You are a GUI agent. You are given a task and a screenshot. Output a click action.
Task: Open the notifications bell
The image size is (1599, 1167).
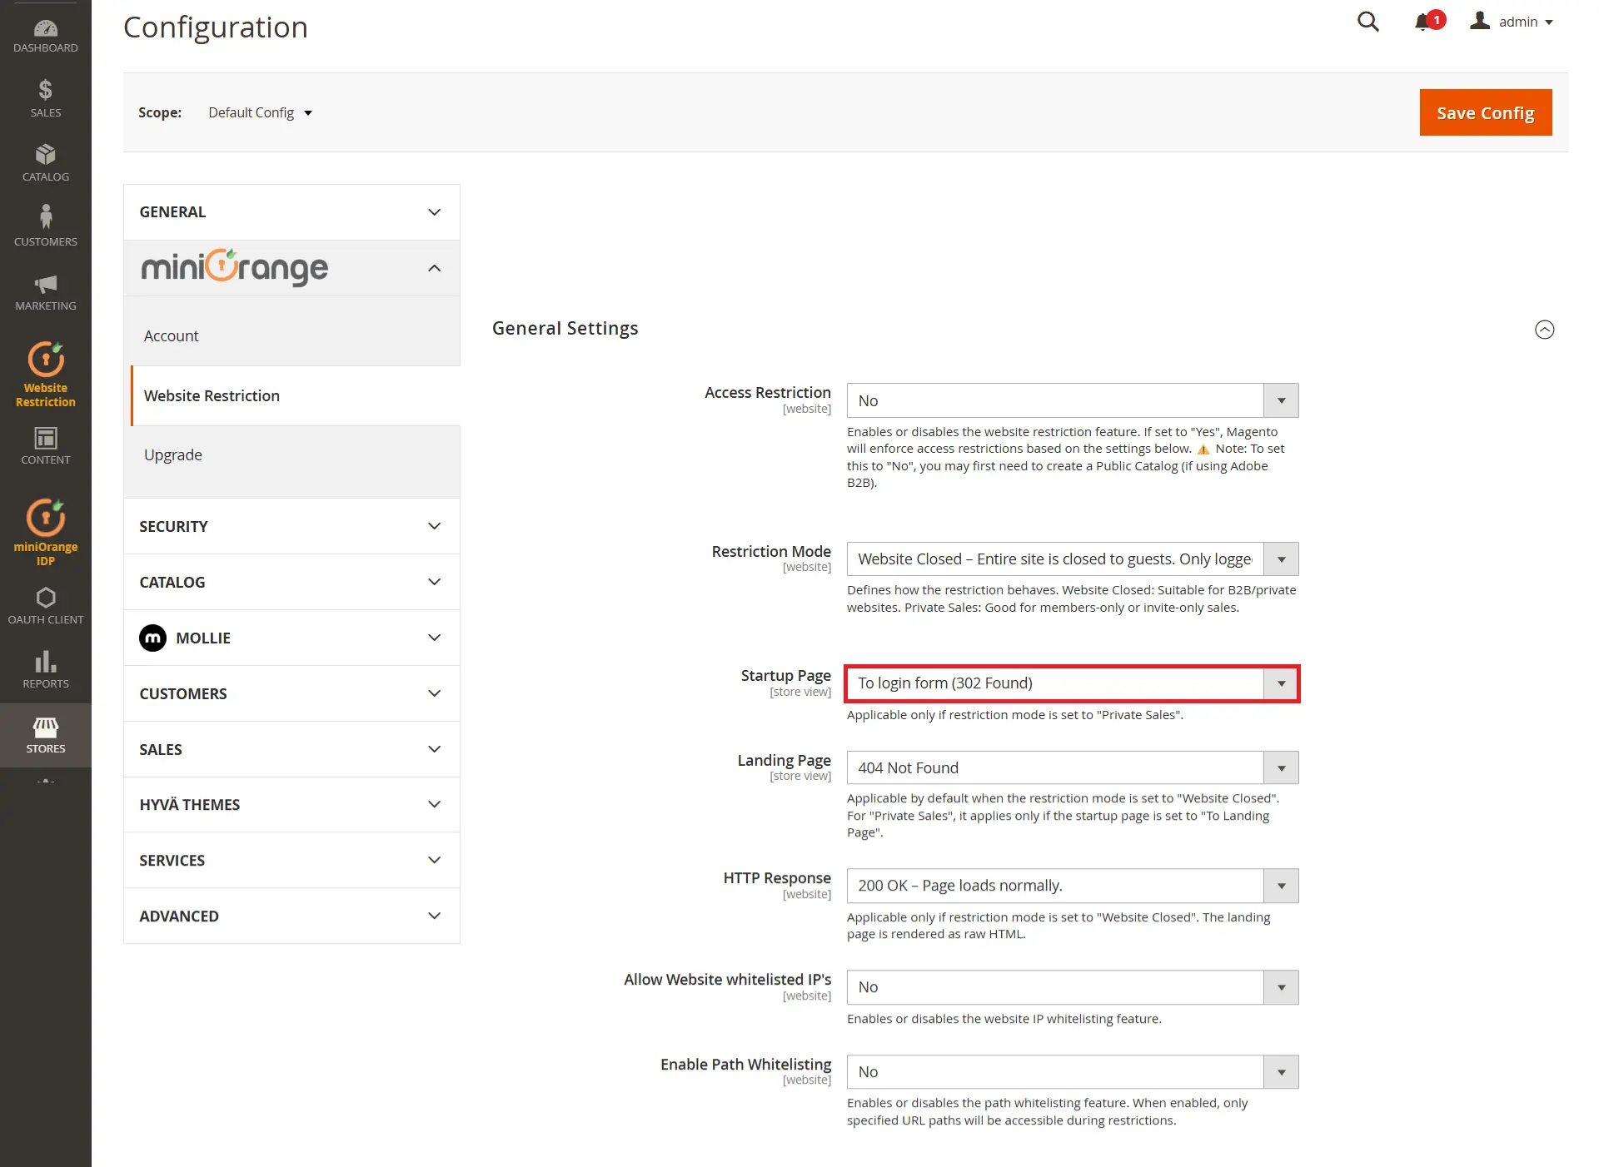click(x=1425, y=22)
